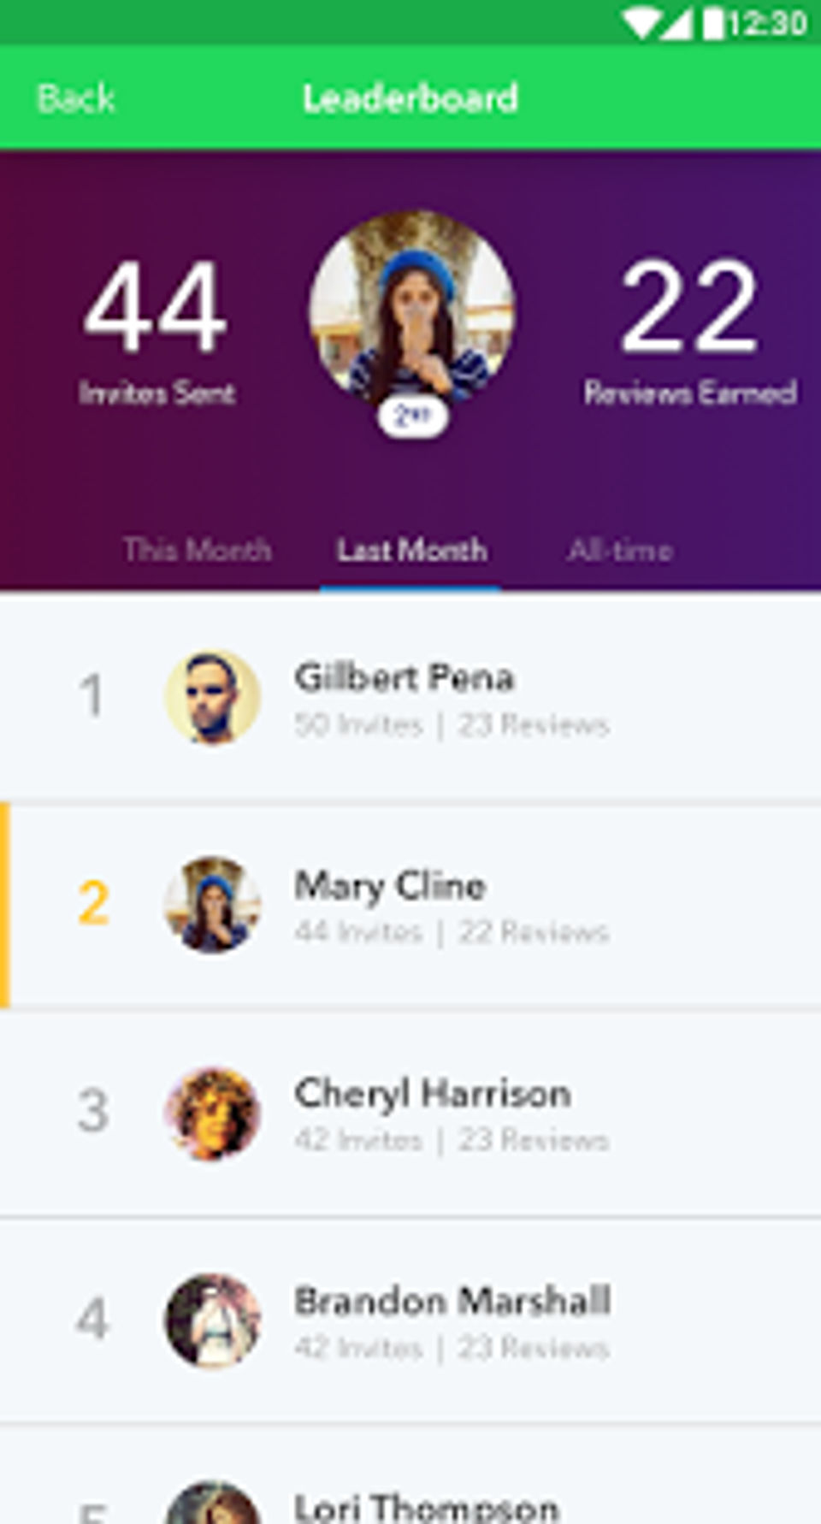Tap the Leaderboard title
This screenshot has width=821, height=1524.
(x=410, y=99)
